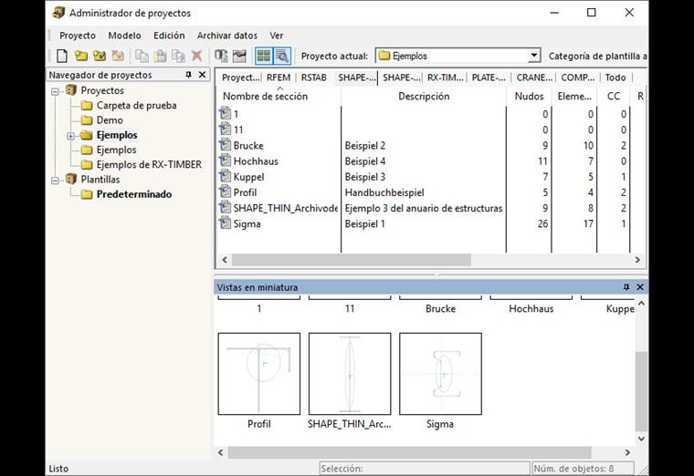Switch to the PLATE-... tab
The height and width of the screenshot is (476, 694).
coord(489,78)
